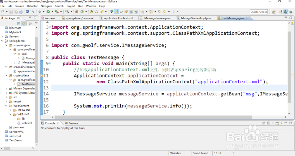Click the Save icon in toolbar

click(11, 12)
